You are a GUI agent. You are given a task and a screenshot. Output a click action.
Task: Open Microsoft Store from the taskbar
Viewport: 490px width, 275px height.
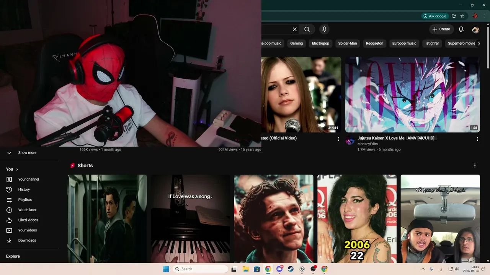[256, 269]
